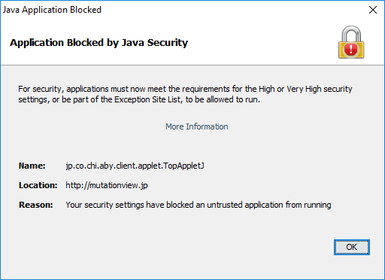Open the More Information link
This screenshot has height=280, width=385.
click(x=197, y=126)
